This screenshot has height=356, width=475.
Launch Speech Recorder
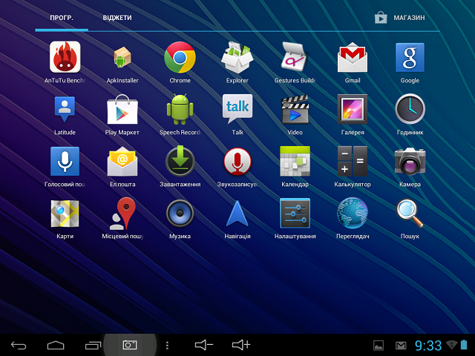180,110
